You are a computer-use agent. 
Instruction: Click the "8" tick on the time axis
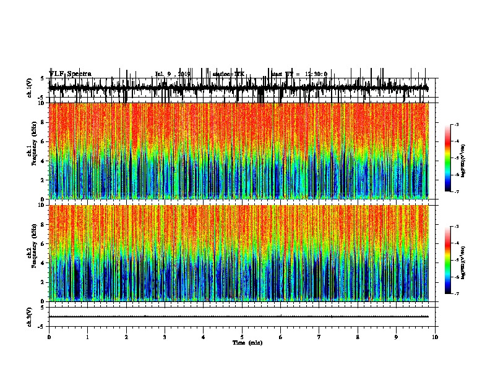tap(358, 337)
